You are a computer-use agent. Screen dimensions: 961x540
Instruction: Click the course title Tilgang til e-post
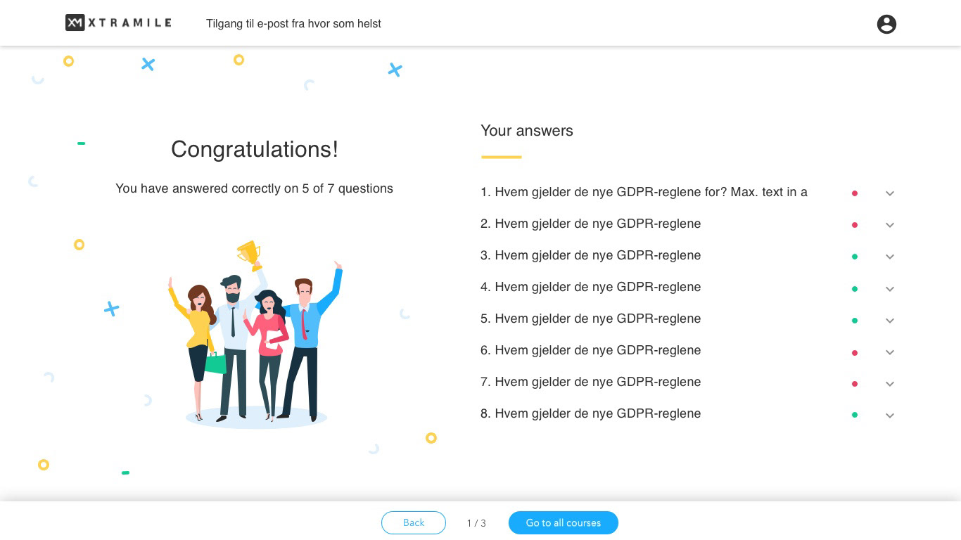(293, 23)
